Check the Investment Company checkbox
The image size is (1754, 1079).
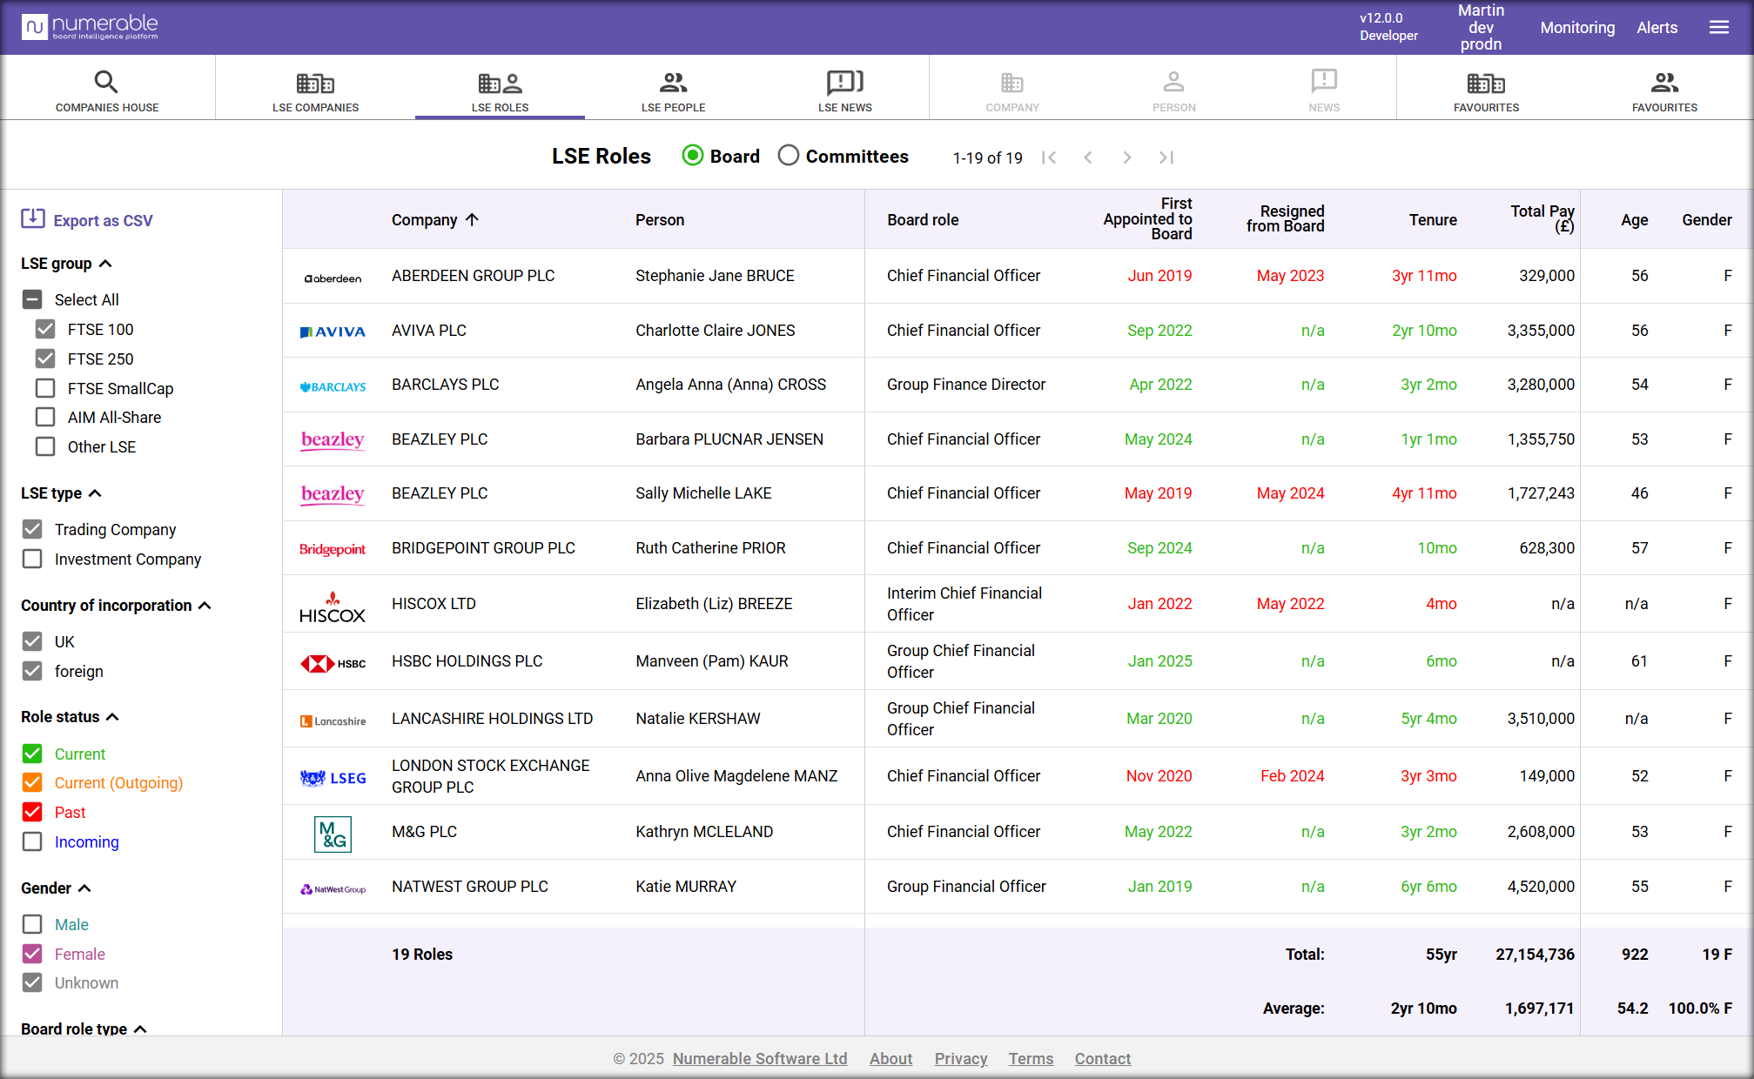[x=32, y=559]
